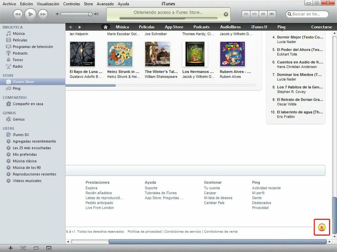Open Genius in the sidebar
Image resolution: width=337 pixels, height=252 pixels.
click(x=19, y=119)
